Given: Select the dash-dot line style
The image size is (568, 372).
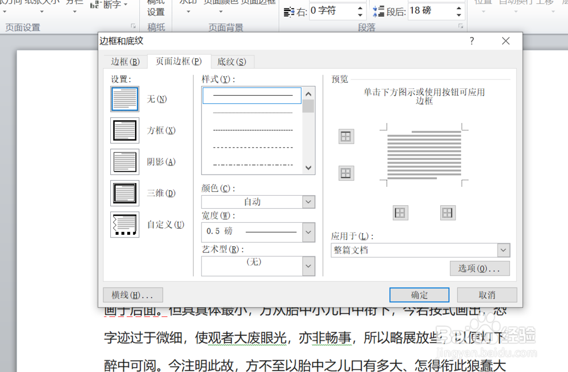Looking at the screenshot, I should pos(252,165).
